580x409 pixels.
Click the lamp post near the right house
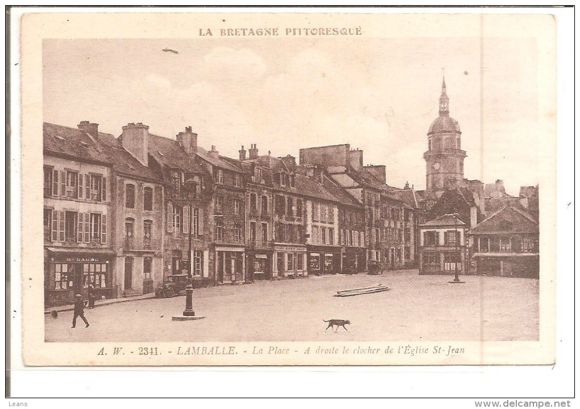455,250
